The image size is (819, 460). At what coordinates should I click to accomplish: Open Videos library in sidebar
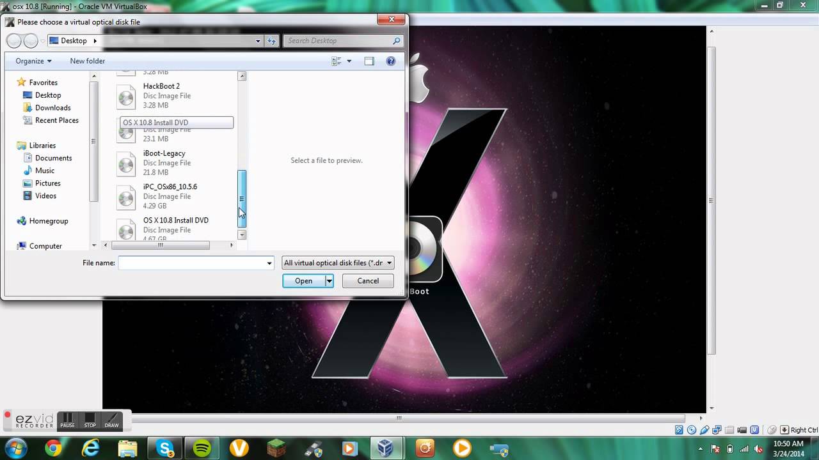45,196
